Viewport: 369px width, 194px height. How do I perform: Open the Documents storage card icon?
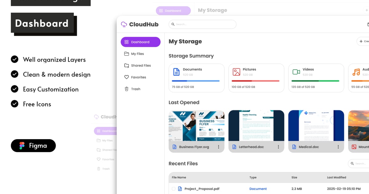[x=176, y=72]
